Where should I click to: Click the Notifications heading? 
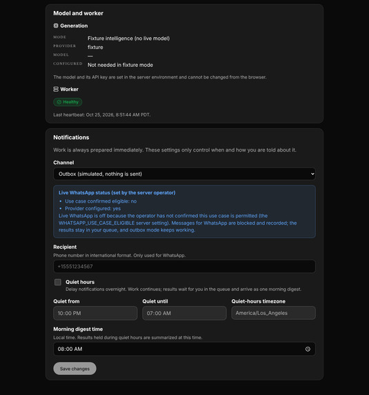tap(71, 137)
